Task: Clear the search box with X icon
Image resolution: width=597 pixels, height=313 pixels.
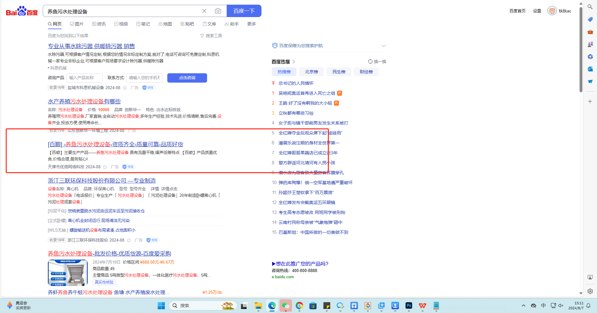Action: pyautogui.click(x=204, y=11)
